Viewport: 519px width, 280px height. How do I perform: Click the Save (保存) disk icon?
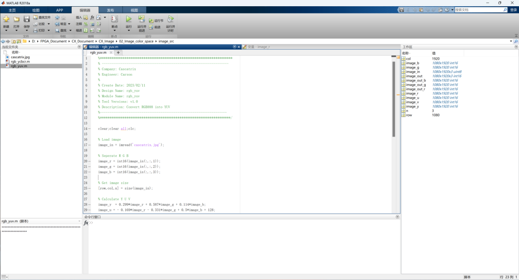pyautogui.click(x=27, y=19)
